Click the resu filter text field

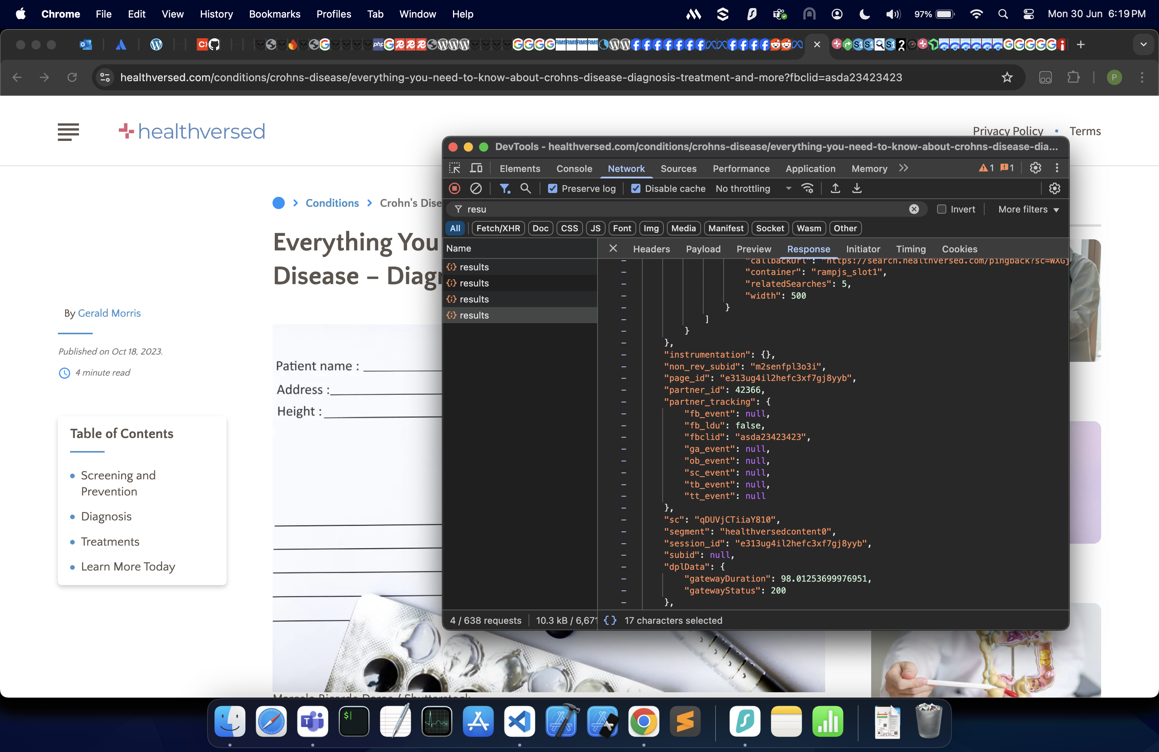[x=682, y=209]
